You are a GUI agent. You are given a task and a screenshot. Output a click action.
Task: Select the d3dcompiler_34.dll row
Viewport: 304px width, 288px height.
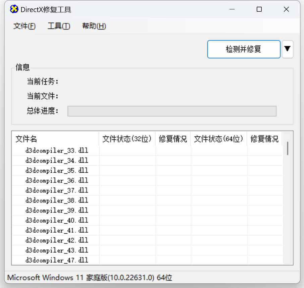[147, 161]
